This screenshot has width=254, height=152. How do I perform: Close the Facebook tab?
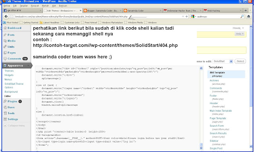[40, 11]
